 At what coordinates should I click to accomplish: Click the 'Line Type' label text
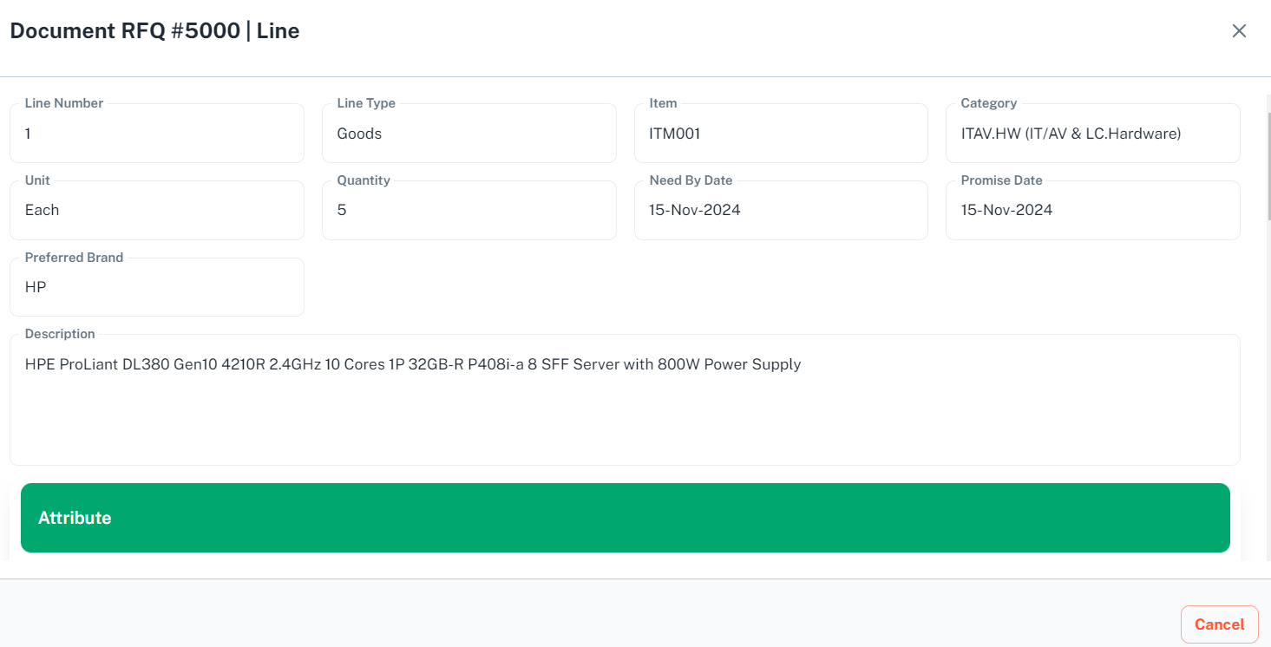click(x=366, y=103)
